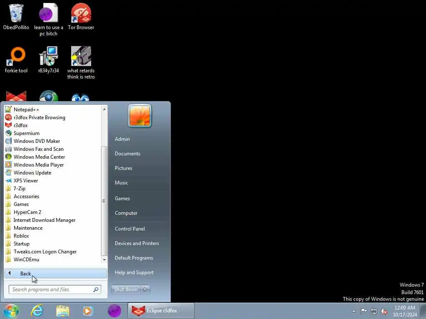Open Action Center flag tray icon
Viewport: 426px width, 319px height.
click(x=364, y=311)
